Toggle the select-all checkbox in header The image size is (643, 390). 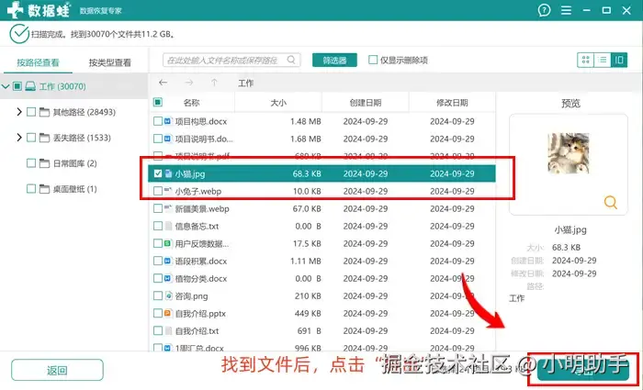pos(158,102)
